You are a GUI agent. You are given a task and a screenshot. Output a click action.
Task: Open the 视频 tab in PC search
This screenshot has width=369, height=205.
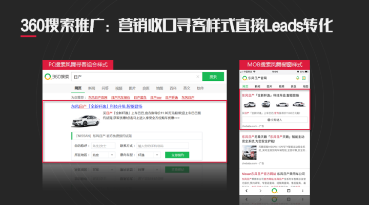[x=118, y=88]
